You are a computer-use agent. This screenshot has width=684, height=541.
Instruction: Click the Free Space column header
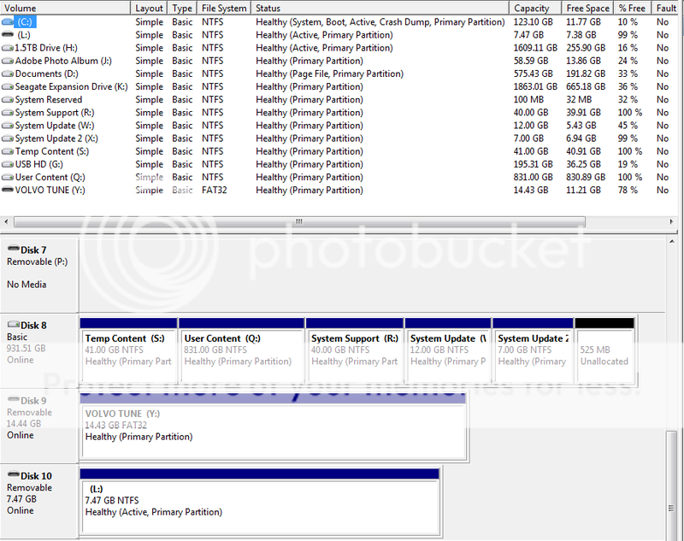587,8
